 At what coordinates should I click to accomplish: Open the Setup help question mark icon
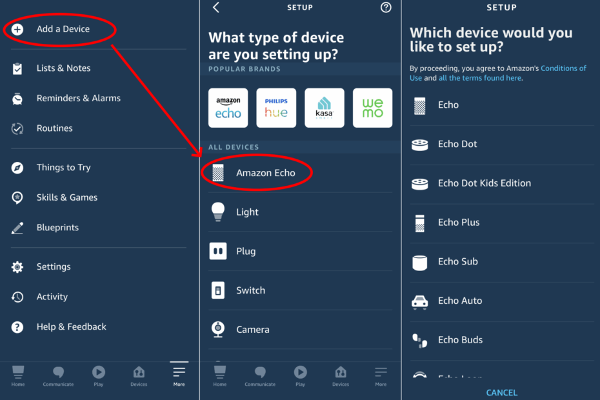(x=386, y=7)
